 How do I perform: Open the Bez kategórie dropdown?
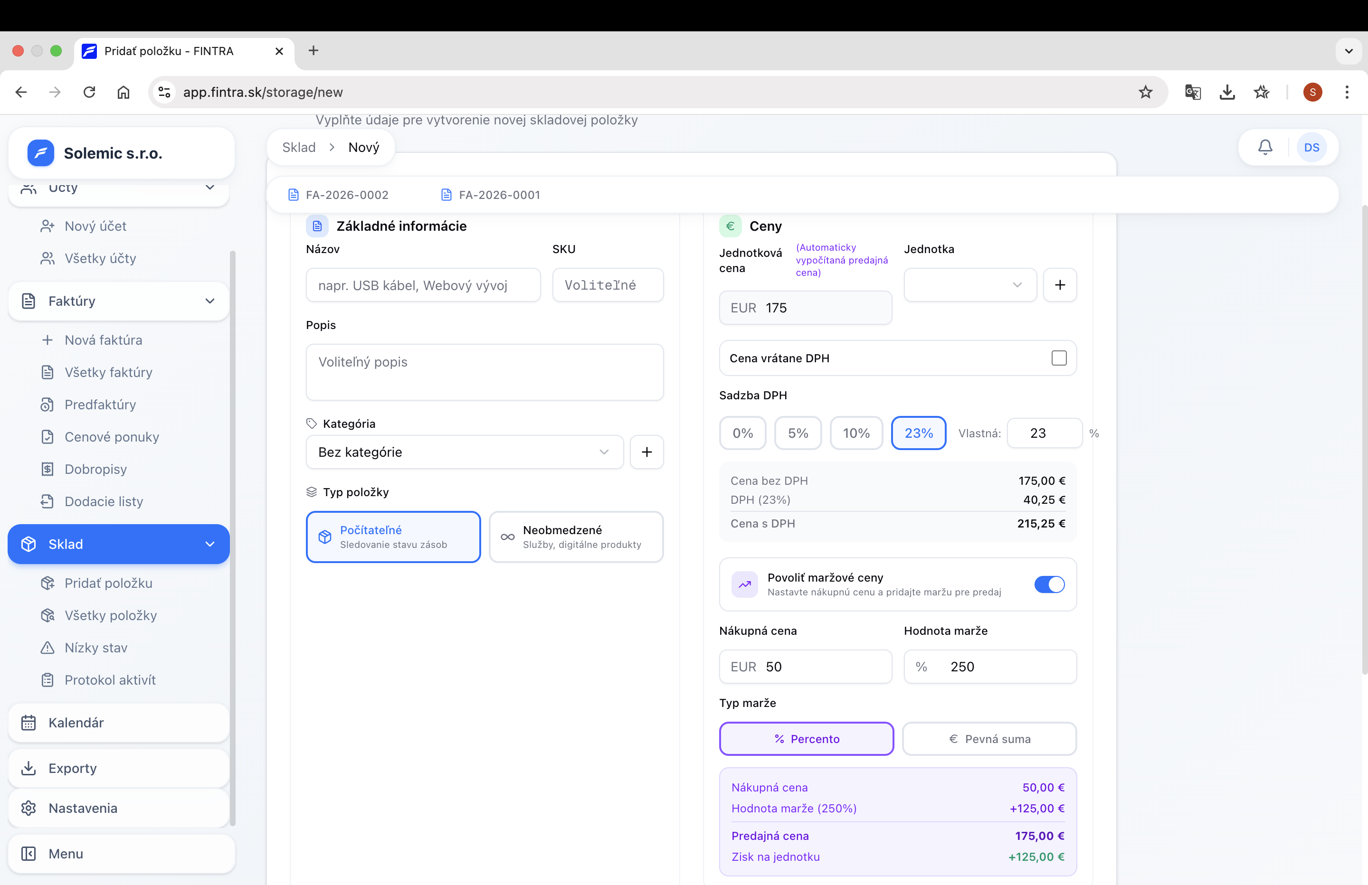[x=464, y=452]
